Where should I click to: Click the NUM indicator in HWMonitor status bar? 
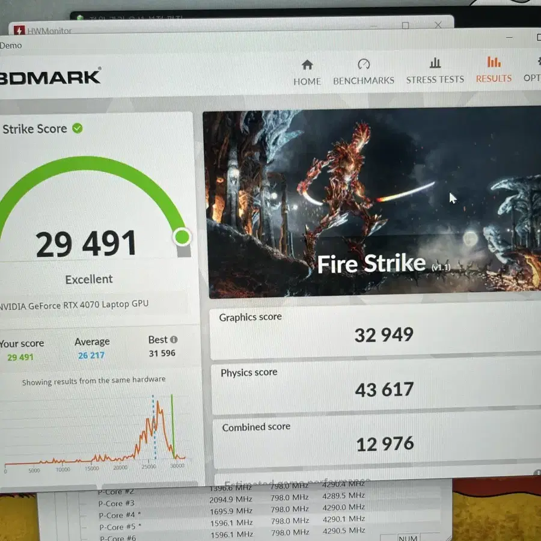pos(408,537)
